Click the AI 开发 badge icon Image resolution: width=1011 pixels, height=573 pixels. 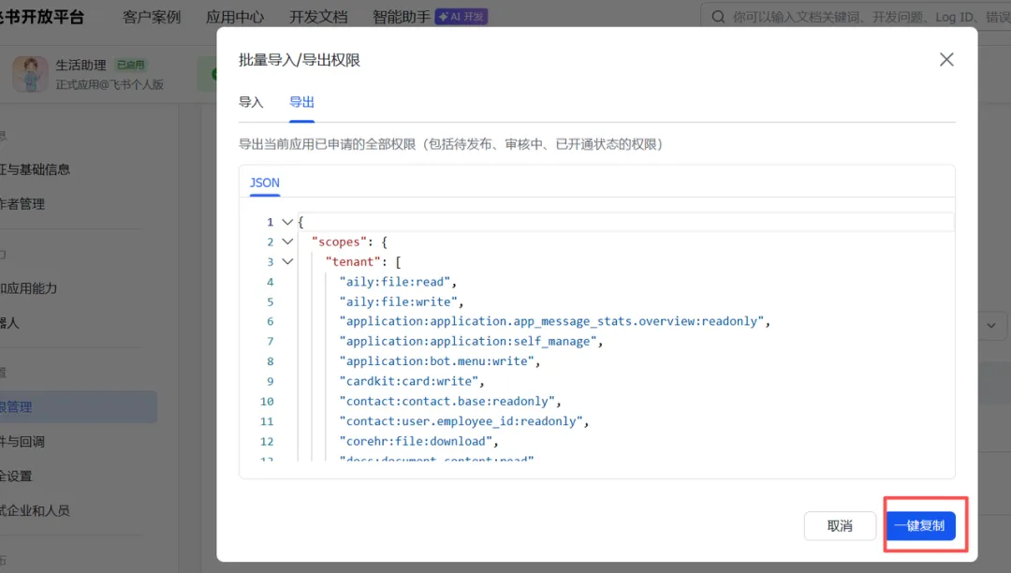(x=461, y=17)
